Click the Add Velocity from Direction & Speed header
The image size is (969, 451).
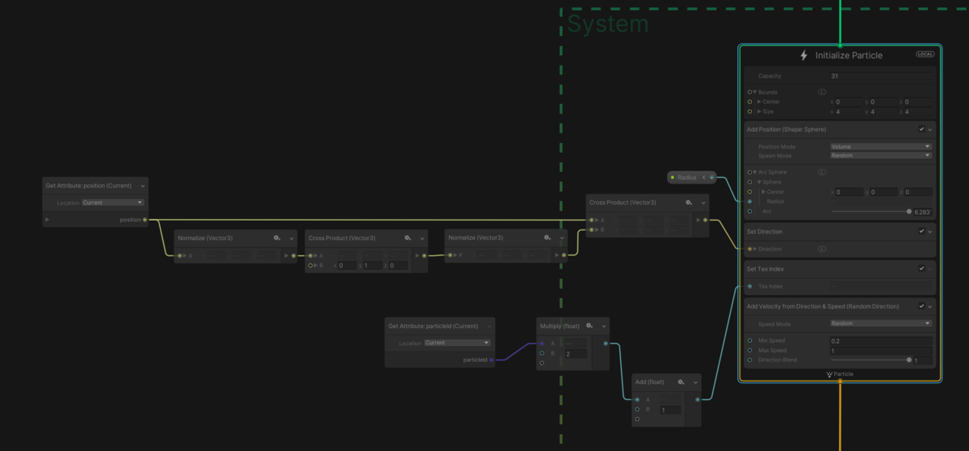pyautogui.click(x=824, y=306)
